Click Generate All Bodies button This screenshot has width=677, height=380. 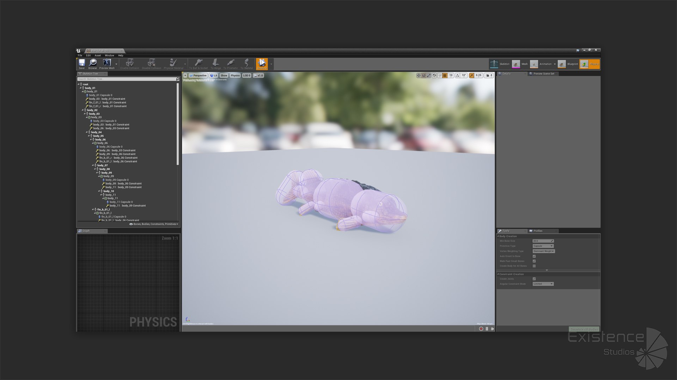[x=584, y=329]
